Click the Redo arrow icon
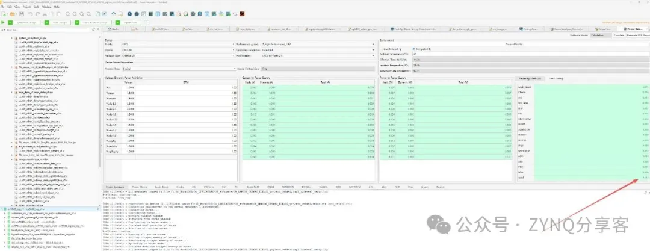This screenshot has height=251, width=650. (x=37, y=14)
